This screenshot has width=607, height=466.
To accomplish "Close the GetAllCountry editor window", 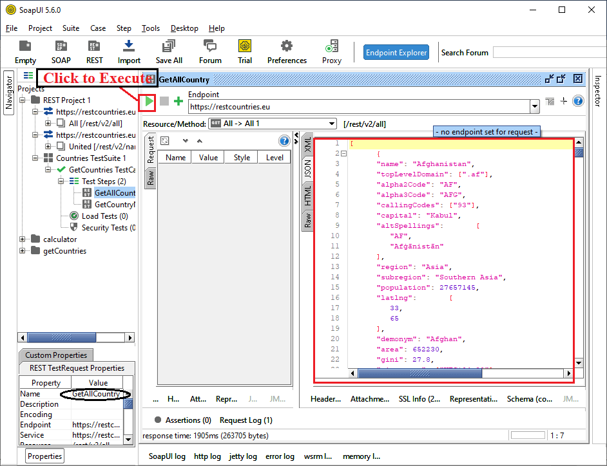I will pos(577,79).
